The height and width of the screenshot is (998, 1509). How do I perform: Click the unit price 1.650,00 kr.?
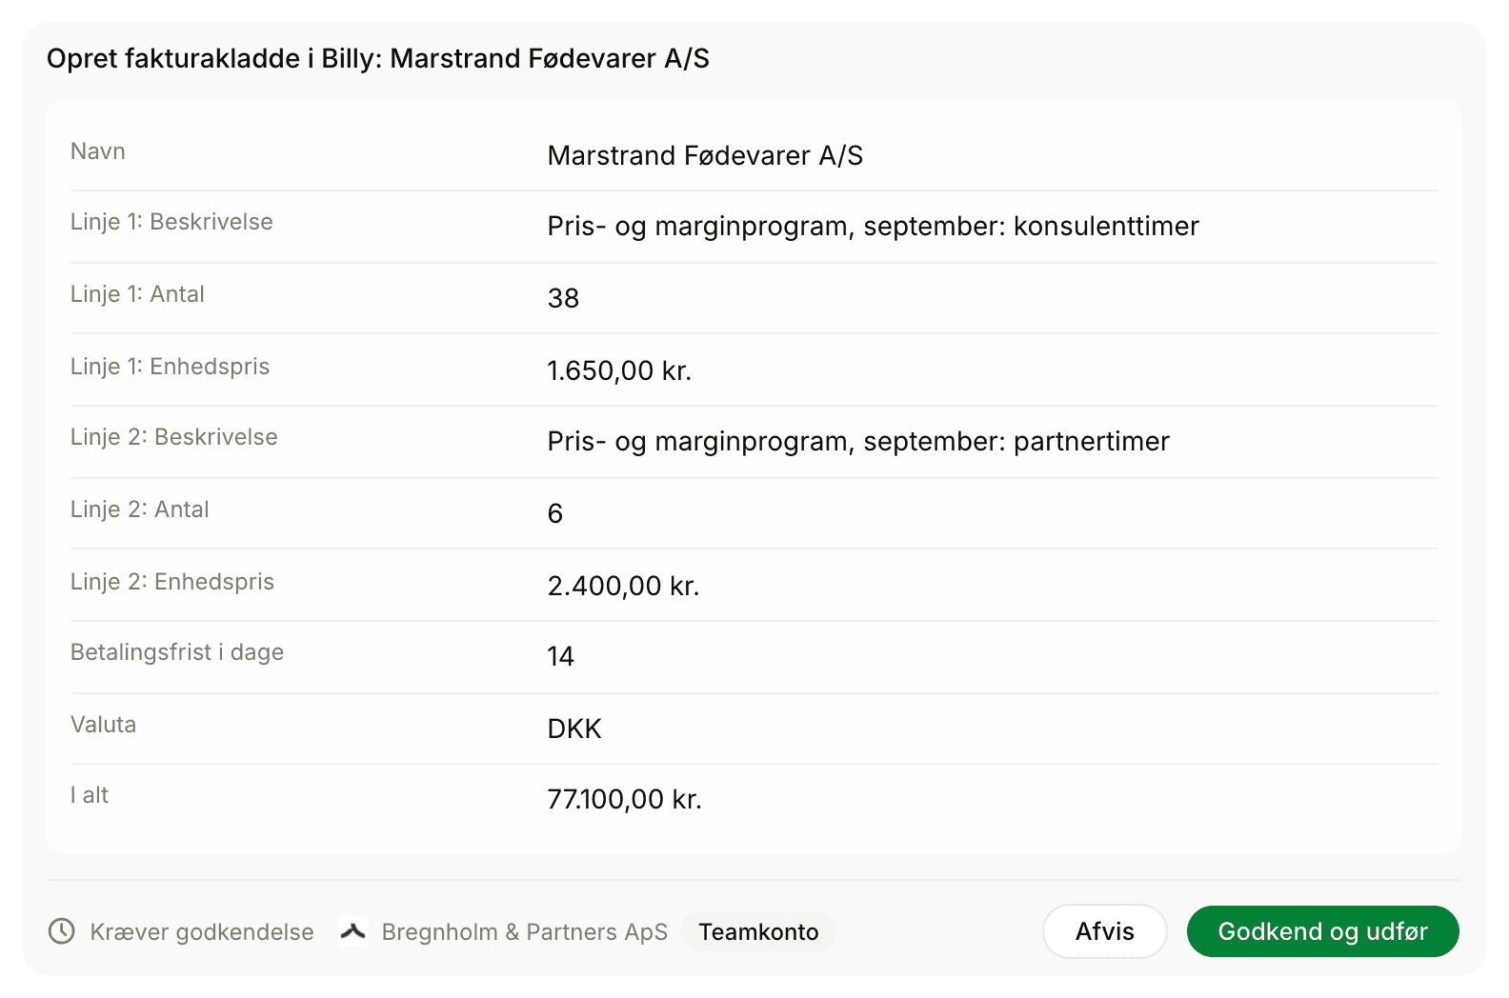click(x=619, y=370)
